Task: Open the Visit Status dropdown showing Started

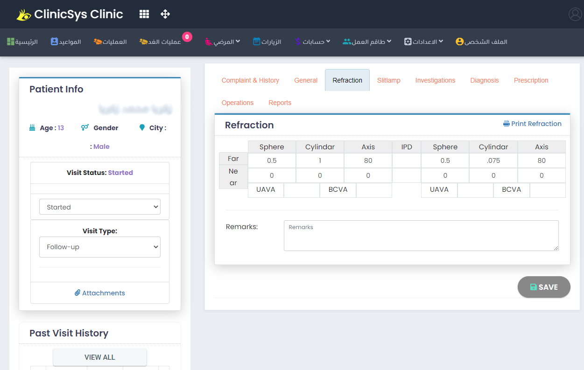Action: [x=100, y=207]
